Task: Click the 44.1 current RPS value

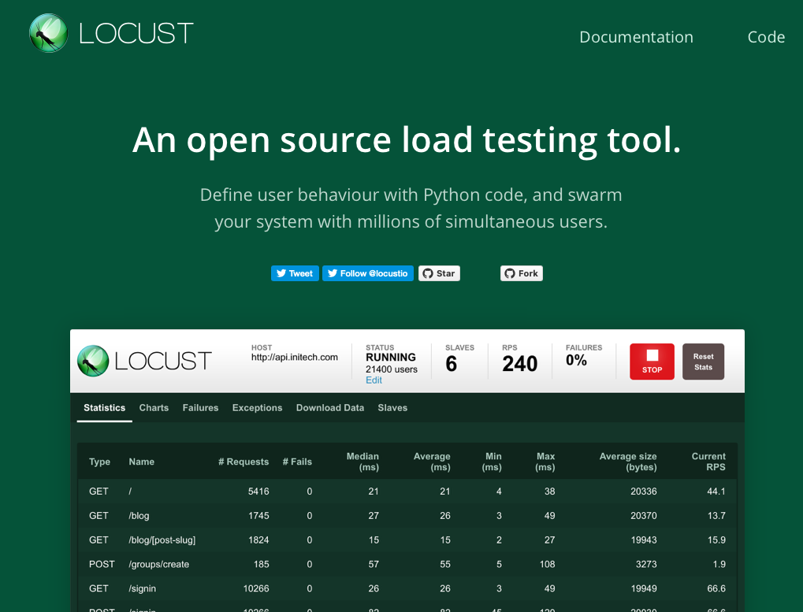Action: 716,491
